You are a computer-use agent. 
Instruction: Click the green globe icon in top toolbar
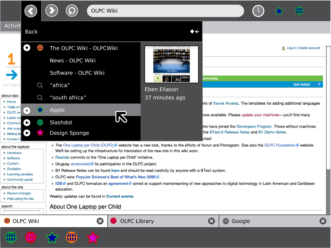[299, 11]
